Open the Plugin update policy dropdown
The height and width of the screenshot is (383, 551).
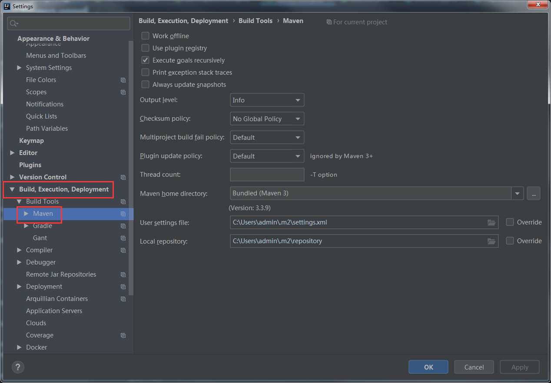(267, 156)
